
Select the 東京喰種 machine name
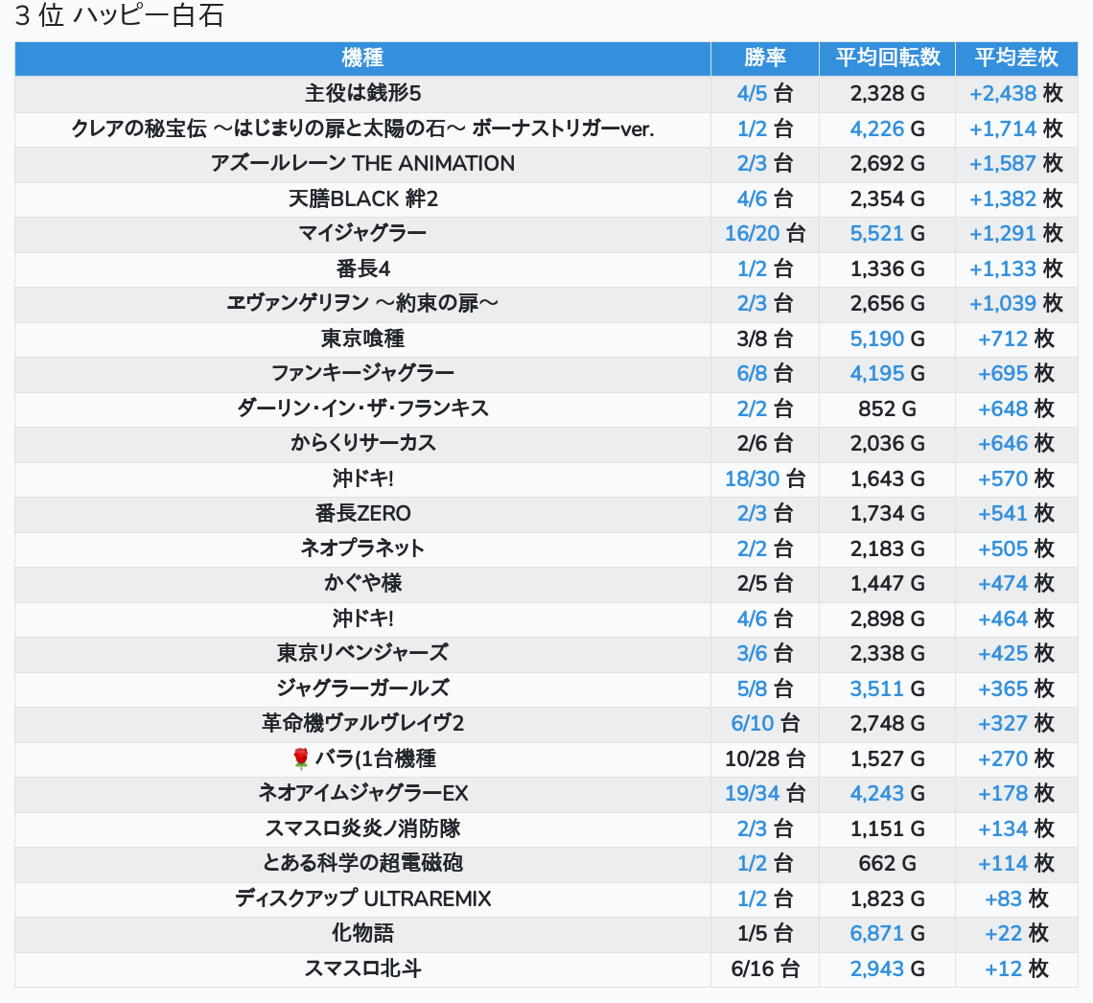(x=362, y=338)
